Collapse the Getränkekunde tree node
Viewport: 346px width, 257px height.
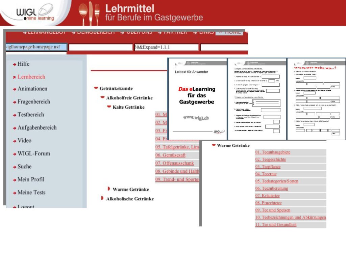tap(96, 88)
